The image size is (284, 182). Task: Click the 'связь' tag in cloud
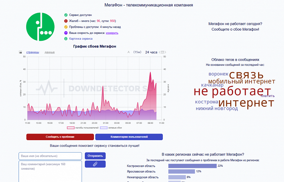click(246, 75)
